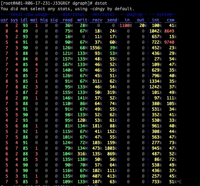
Task: Click the '157M' read value
Action: pyautogui.click(x=68, y=59)
